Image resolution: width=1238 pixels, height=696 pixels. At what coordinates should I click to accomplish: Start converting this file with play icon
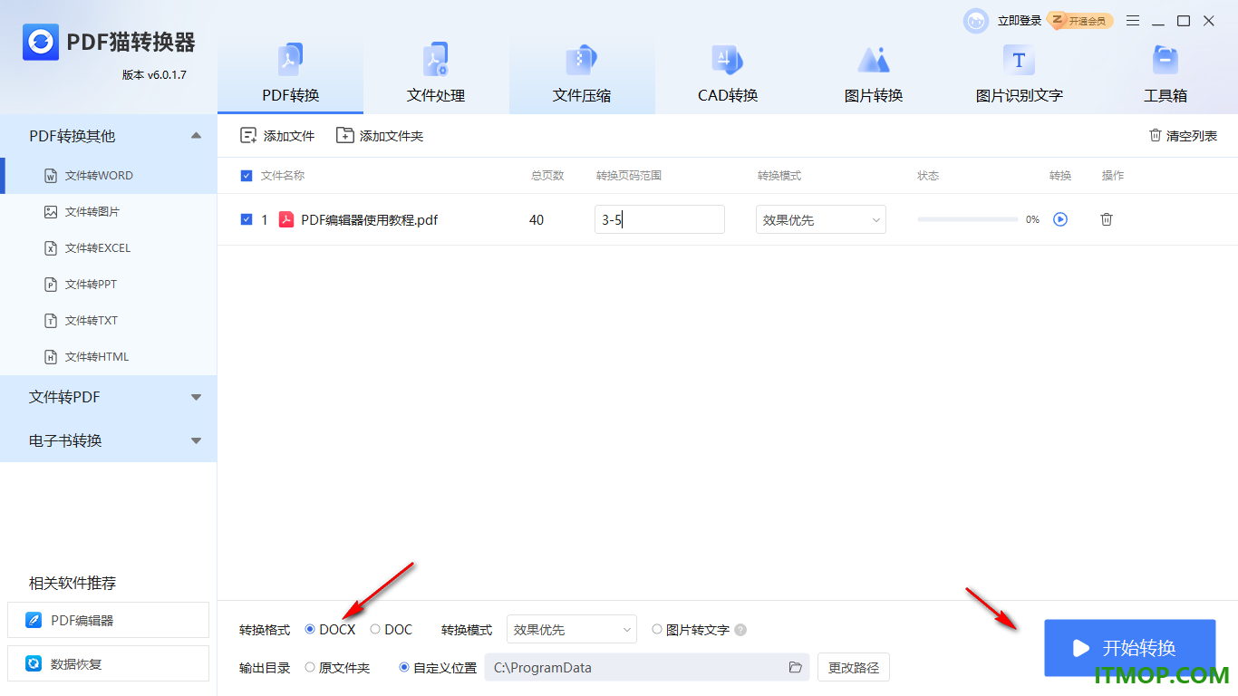click(1060, 219)
